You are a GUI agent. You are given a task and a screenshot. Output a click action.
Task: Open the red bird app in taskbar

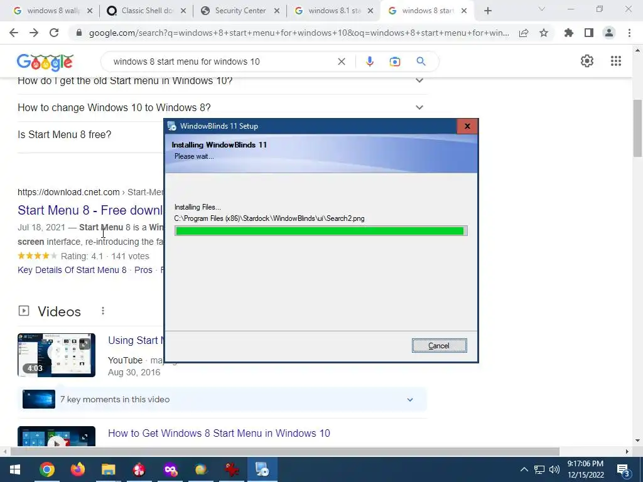(232, 469)
